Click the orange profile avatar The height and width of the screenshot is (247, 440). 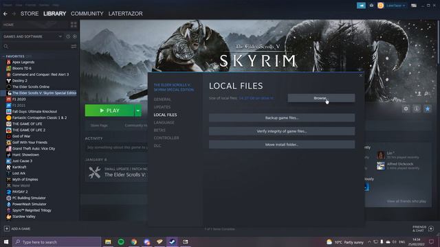(380, 5)
